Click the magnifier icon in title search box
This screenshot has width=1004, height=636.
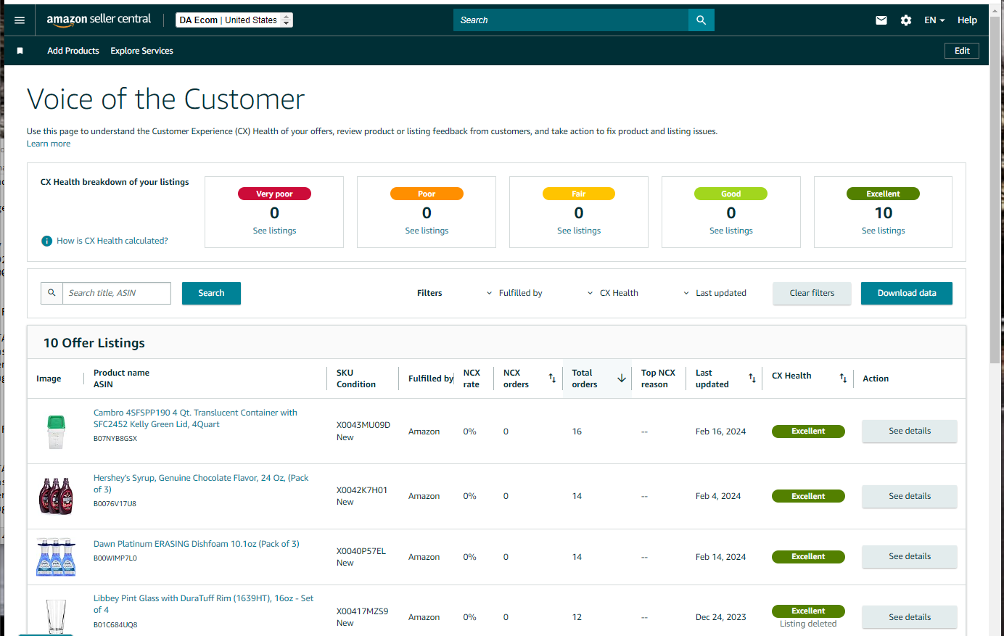52,293
